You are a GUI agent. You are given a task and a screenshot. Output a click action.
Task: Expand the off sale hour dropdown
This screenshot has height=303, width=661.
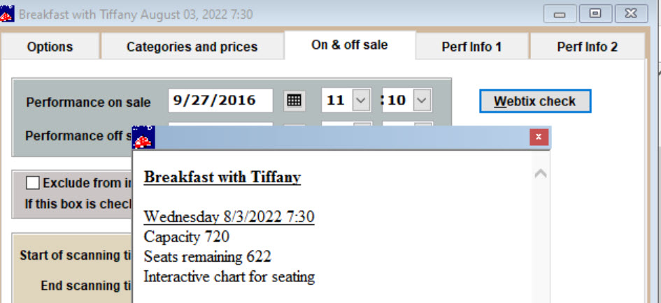(x=362, y=125)
